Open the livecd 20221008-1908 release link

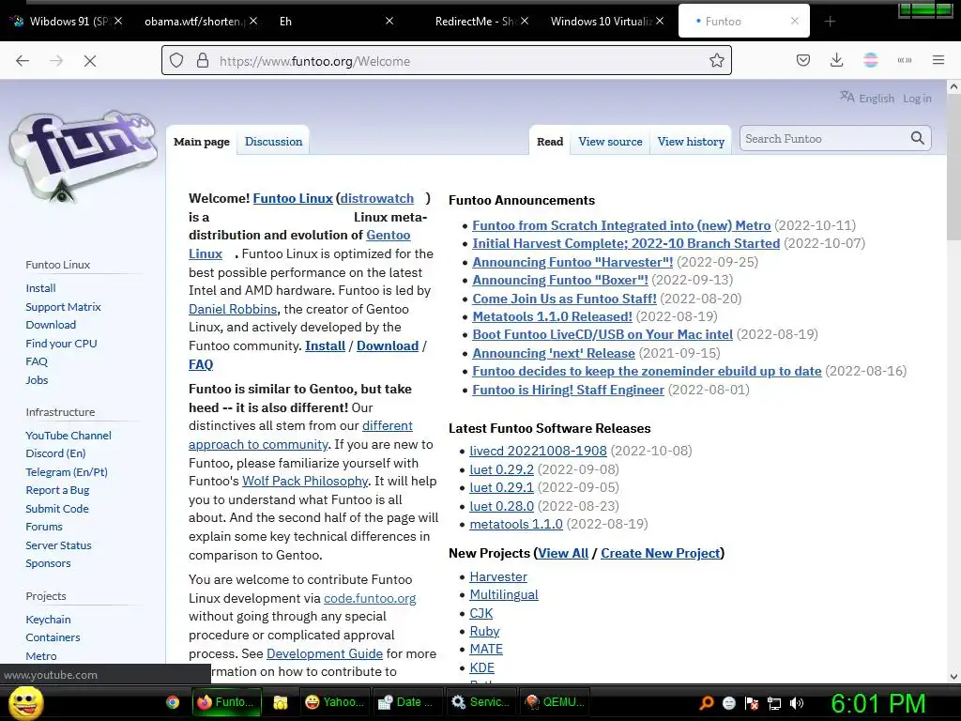pyautogui.click(x=538, y=451)
